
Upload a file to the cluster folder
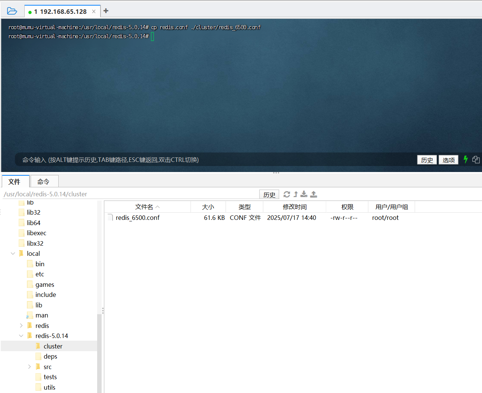pyautogui.click(x=313, y=194)
